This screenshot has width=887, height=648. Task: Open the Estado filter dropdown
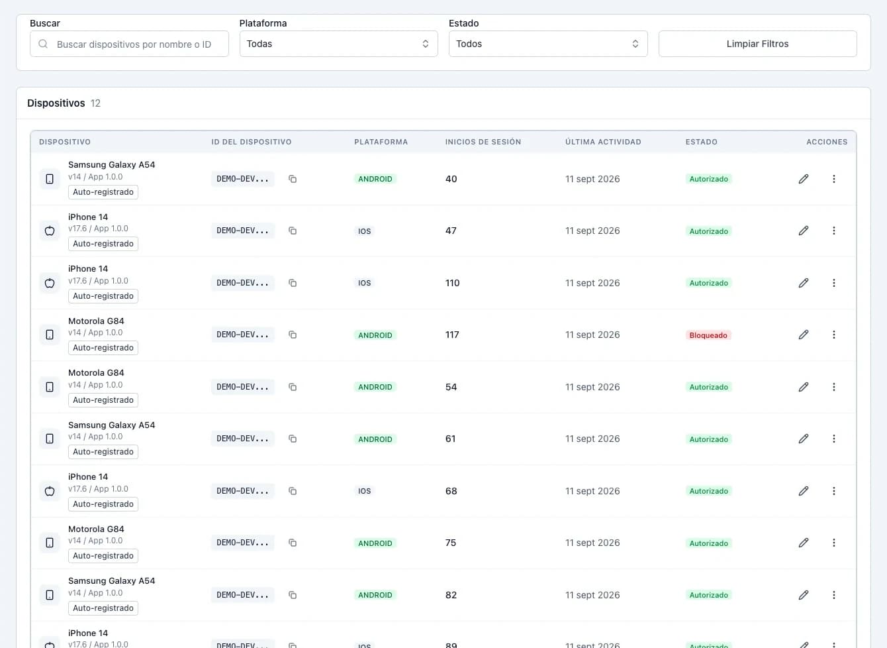pyautogui.click(x=548, y=44)
